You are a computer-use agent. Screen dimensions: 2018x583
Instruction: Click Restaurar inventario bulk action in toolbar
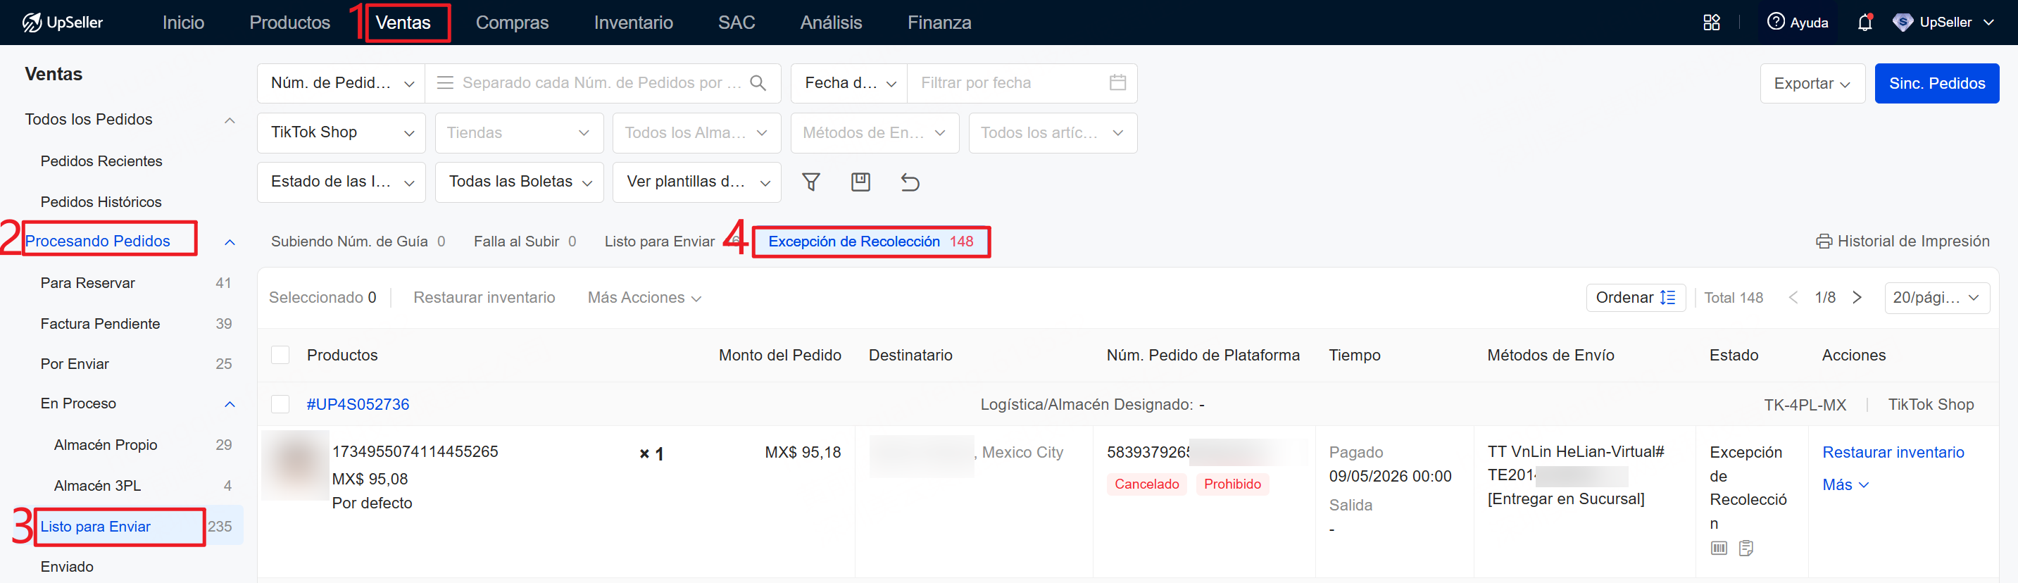point(484,298)
